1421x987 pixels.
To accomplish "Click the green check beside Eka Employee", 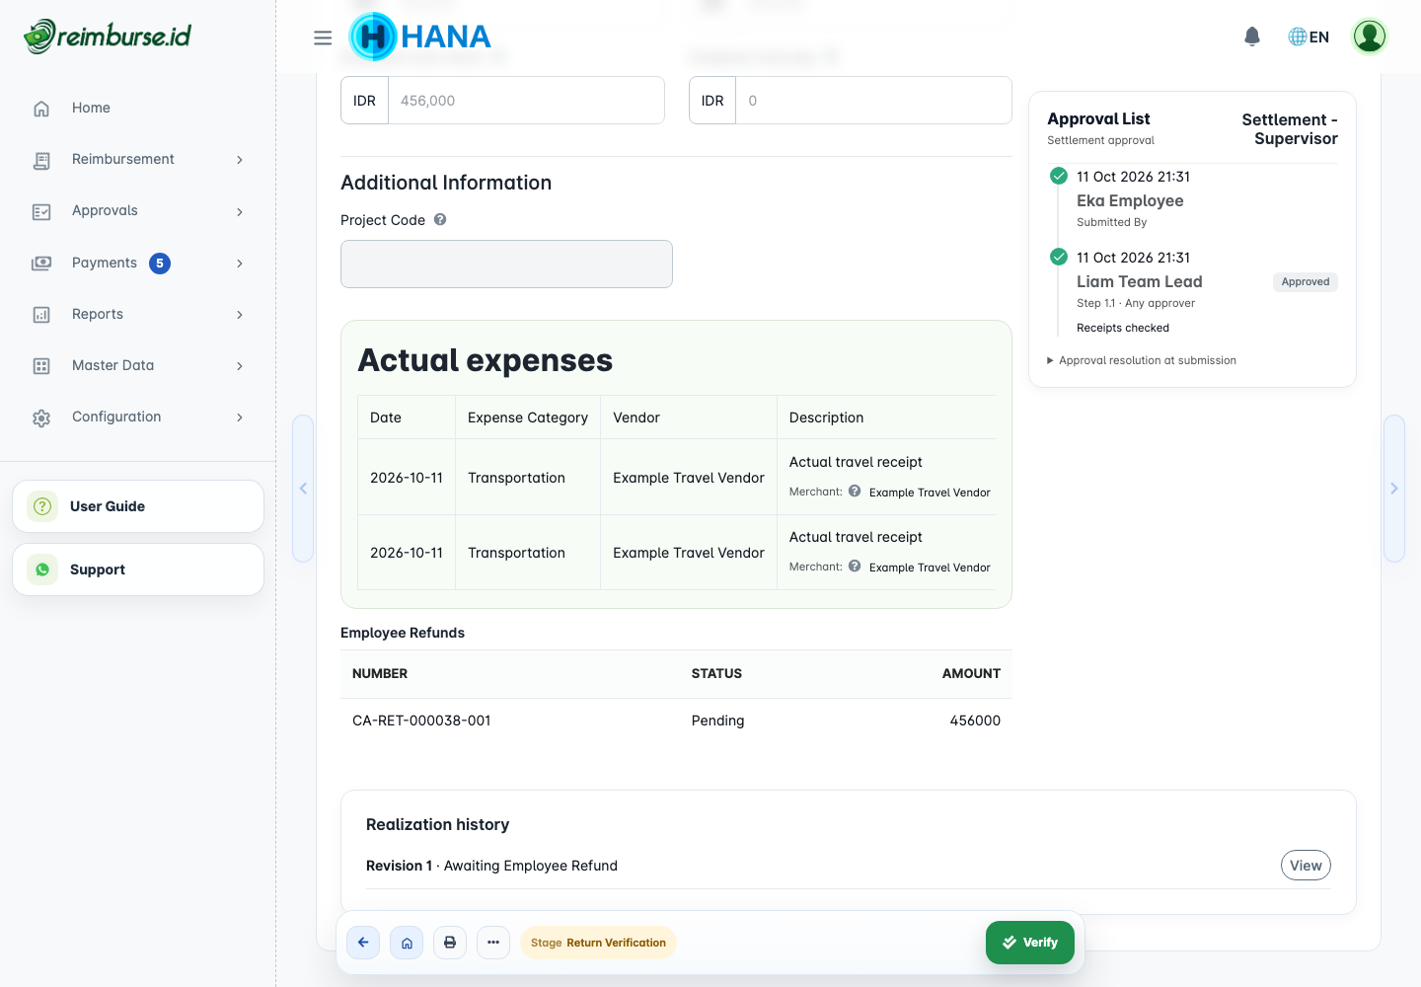I will pos(1059,176).
